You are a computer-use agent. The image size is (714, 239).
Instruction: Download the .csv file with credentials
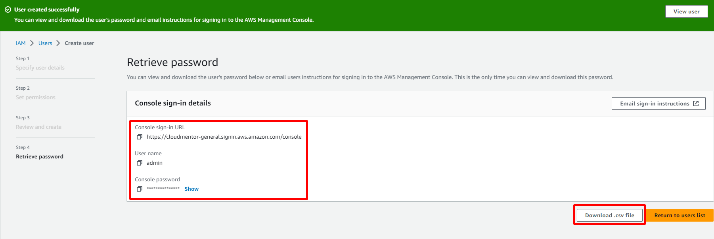609,215
